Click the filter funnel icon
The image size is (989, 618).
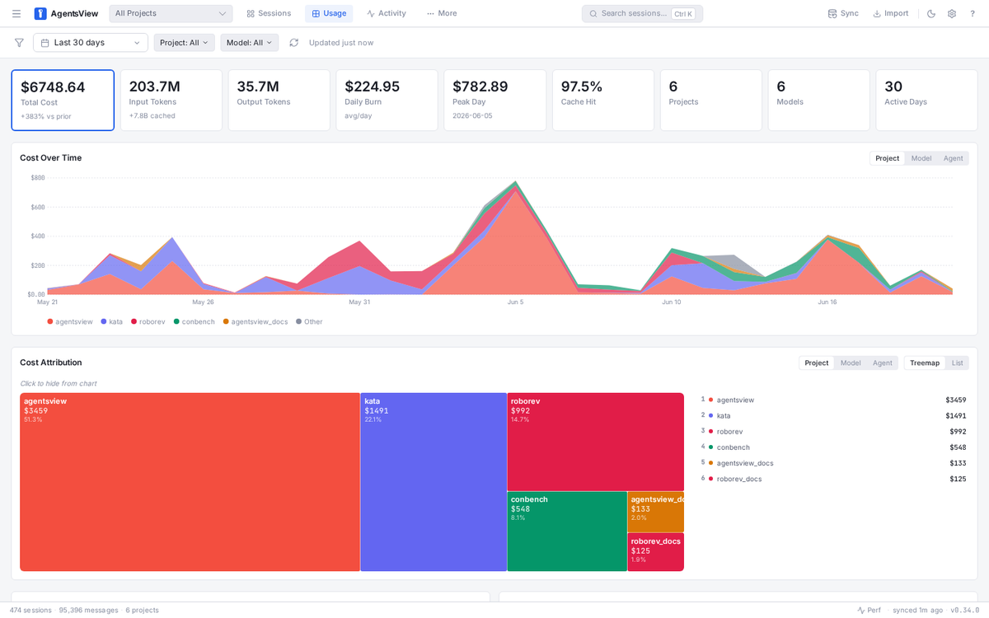pos(19,43)
